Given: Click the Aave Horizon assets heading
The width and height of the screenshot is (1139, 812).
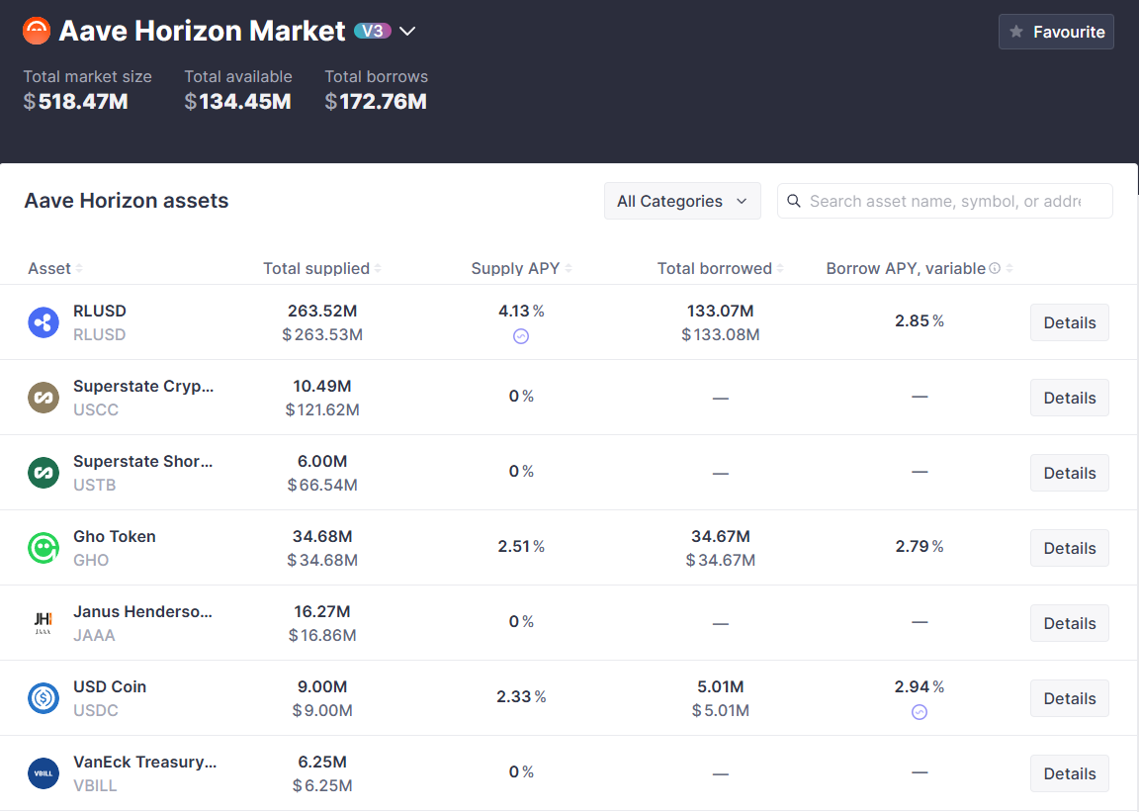Looking at the screenshot, I should [127, 201].
